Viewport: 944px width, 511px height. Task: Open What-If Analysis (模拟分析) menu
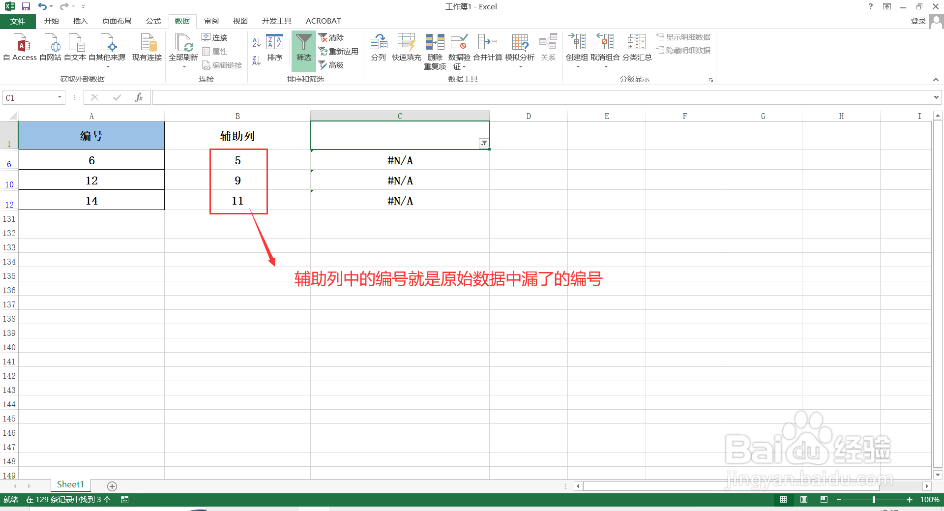[x=520, y=51]
